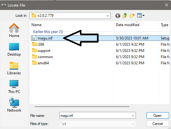This screenshot has height=129, width=171.
Task: Create a new folder
Action: [132, 16]
